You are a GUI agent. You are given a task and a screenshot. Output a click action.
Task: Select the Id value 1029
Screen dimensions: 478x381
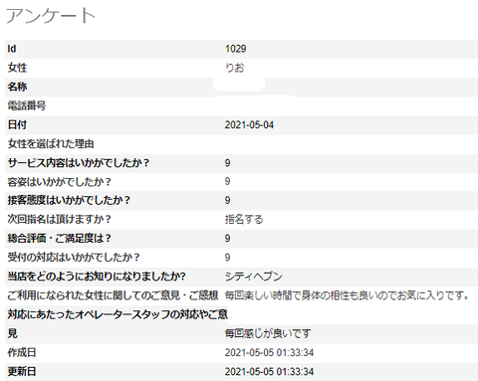[x=236, y=49]
